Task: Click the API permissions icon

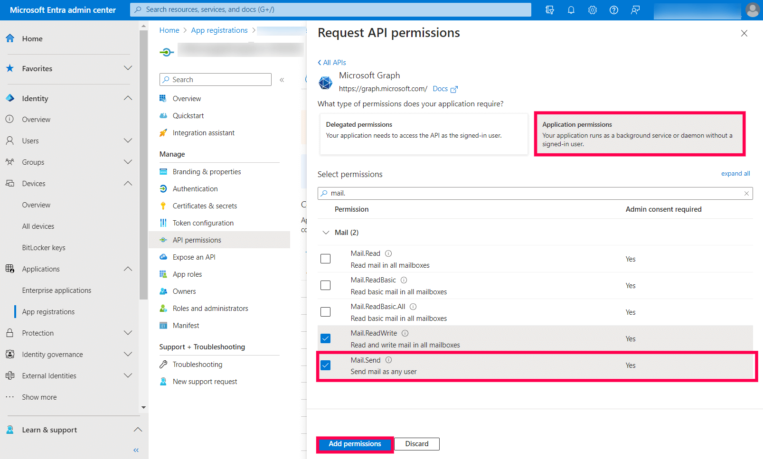Action: tap(163, 240)
